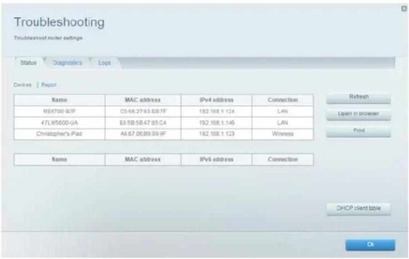The width and height of the screenshot is (409, 259).
Task: Click MAC address header in IPv6 table
Action: [143, 160]
